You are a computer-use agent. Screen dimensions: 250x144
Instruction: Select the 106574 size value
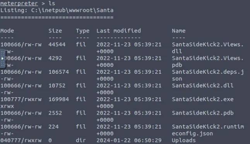tap(59, 72)
